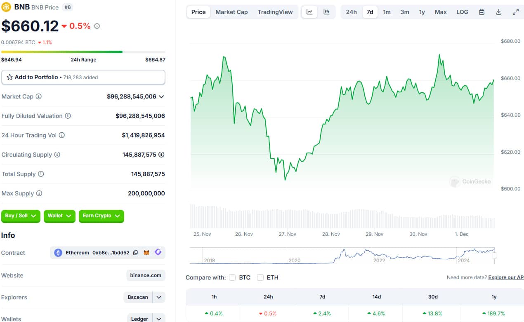This screenshot has height=322, width=524.
Task: Click the MetaMask fox icon
Action: click(146, 252)
